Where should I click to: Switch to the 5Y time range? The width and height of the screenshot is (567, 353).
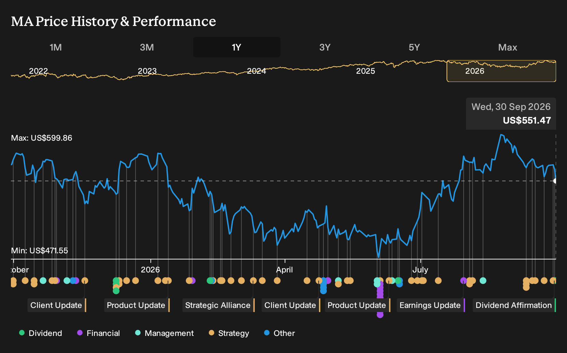point(414,47)
